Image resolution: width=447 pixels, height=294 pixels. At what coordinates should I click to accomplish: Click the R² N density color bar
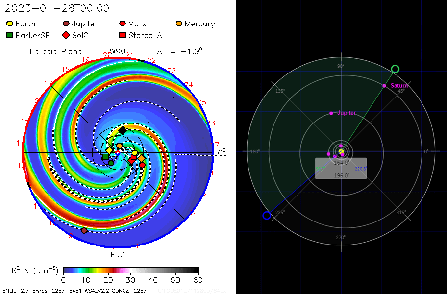(x=130, y=270)
